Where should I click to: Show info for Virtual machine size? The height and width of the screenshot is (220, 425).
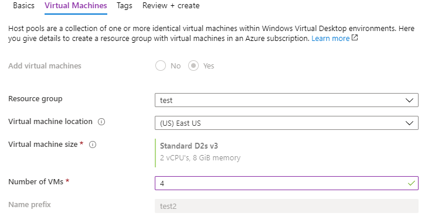(93, 145)
